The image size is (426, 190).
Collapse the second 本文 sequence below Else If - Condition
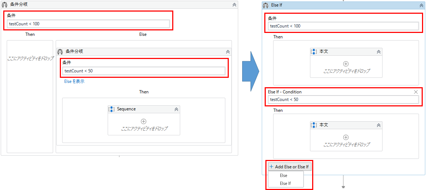pos(378,125)
